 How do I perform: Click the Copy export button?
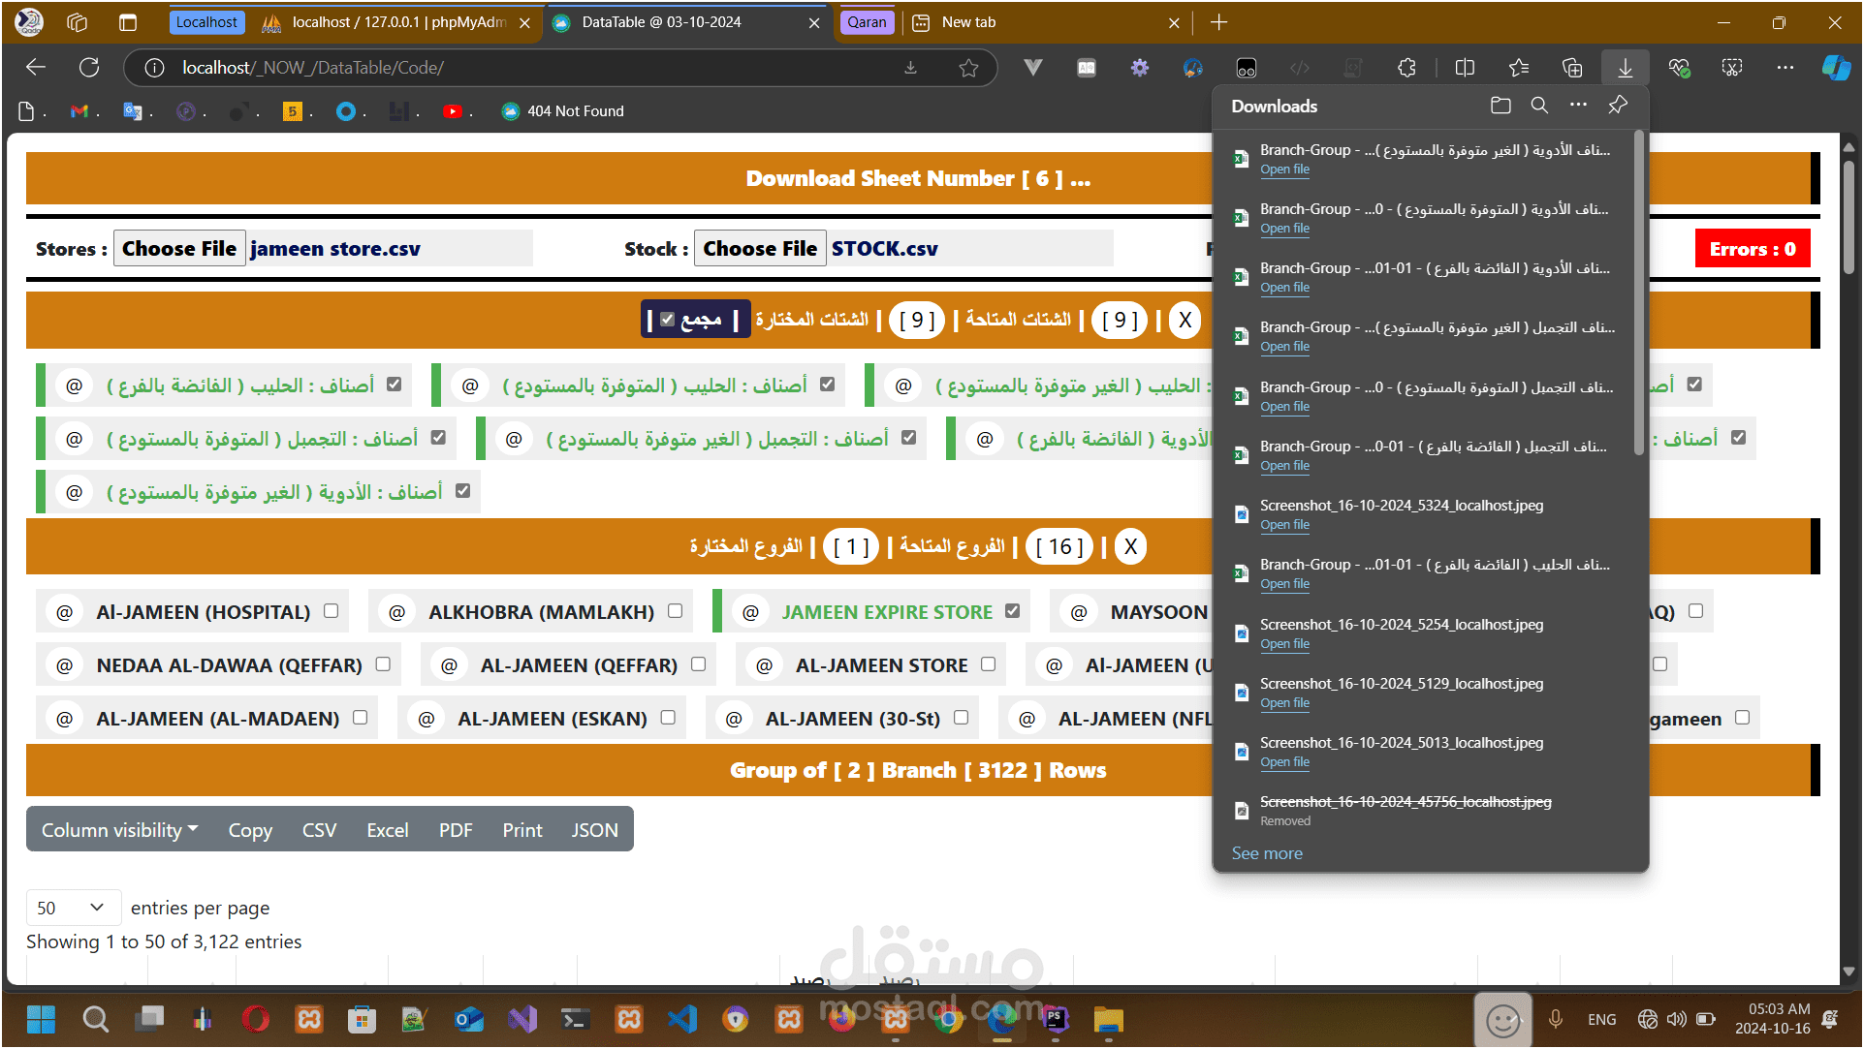pos(250,830)
